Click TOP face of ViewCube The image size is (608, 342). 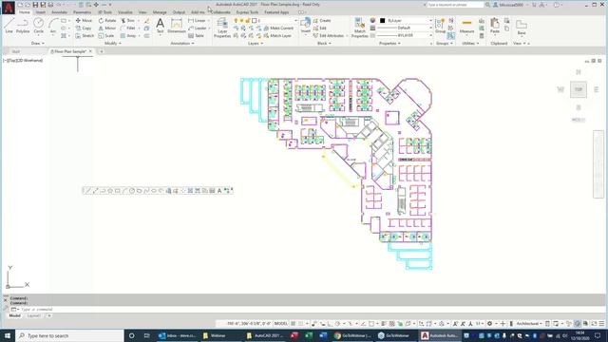click(579, 89)
